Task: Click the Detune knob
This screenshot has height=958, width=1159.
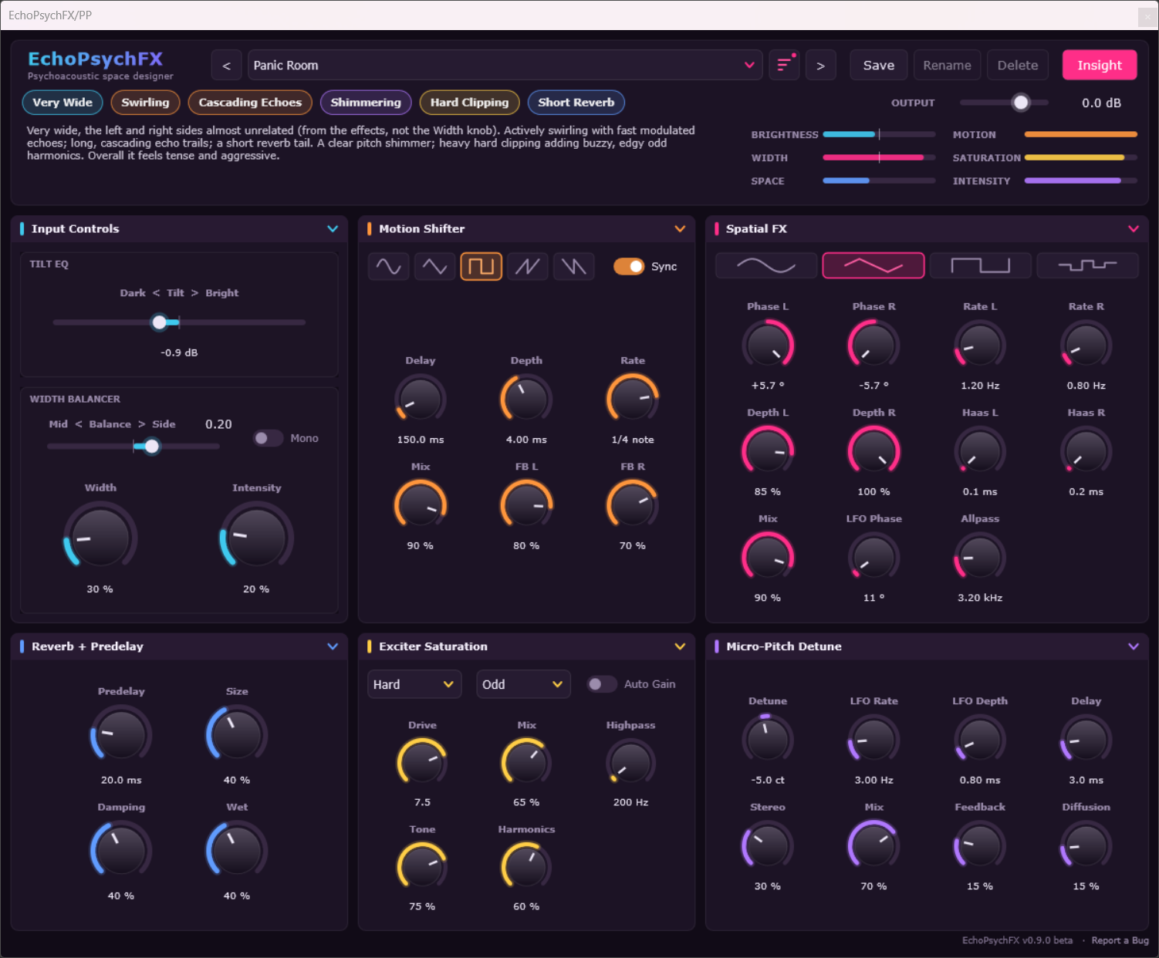Action: click(768, 740)
